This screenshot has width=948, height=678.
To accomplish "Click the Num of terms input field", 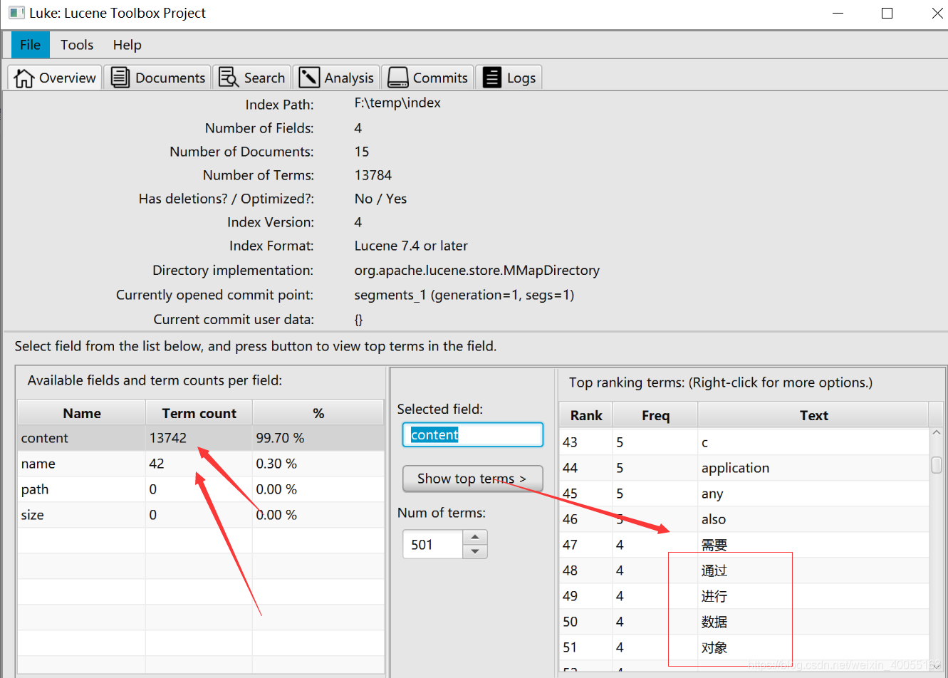I will tap(432, 545).
